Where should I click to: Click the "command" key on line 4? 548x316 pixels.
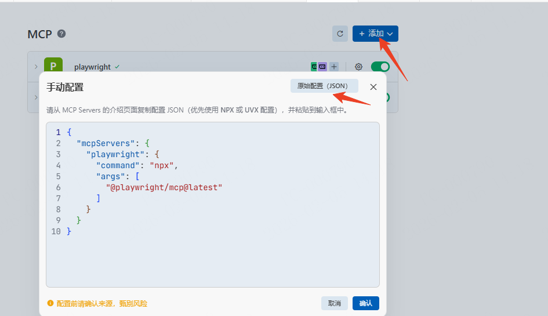point(118,165)
